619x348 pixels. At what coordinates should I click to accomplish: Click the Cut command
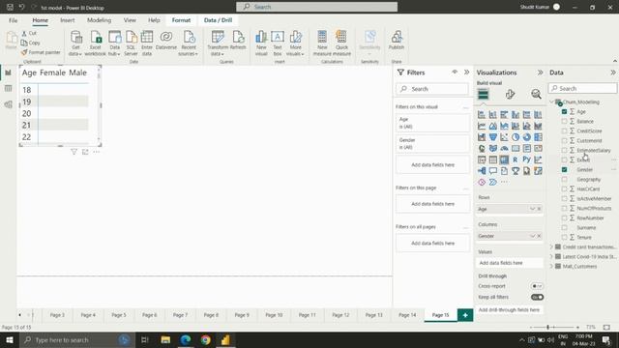[x=29, y=33]
